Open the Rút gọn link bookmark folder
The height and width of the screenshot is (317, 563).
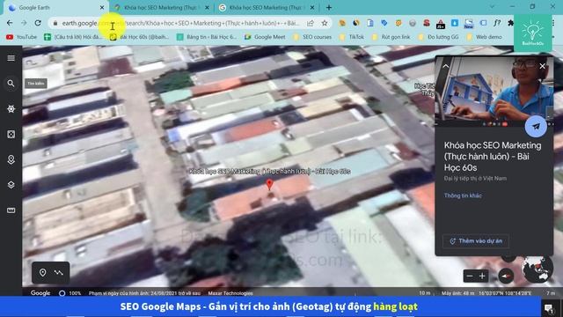(391, 37)
